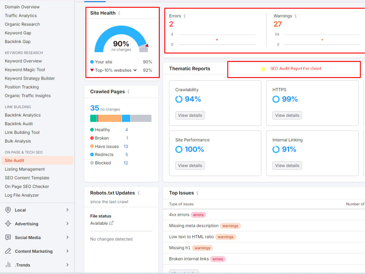The height and width of the screenshot is (274, 365).
Task: Click the Advertising target icon
Action: tap(8, 224)
